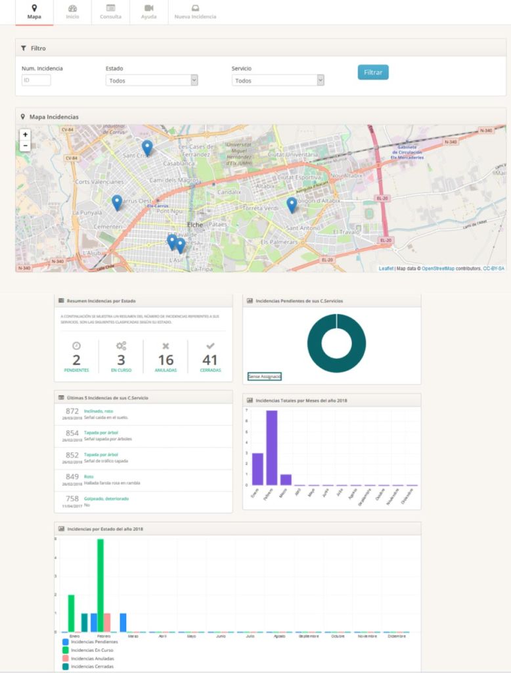Select the marker near Polígon d'Altabix
Screen dimensions: 511x673
tap(292, 205)
